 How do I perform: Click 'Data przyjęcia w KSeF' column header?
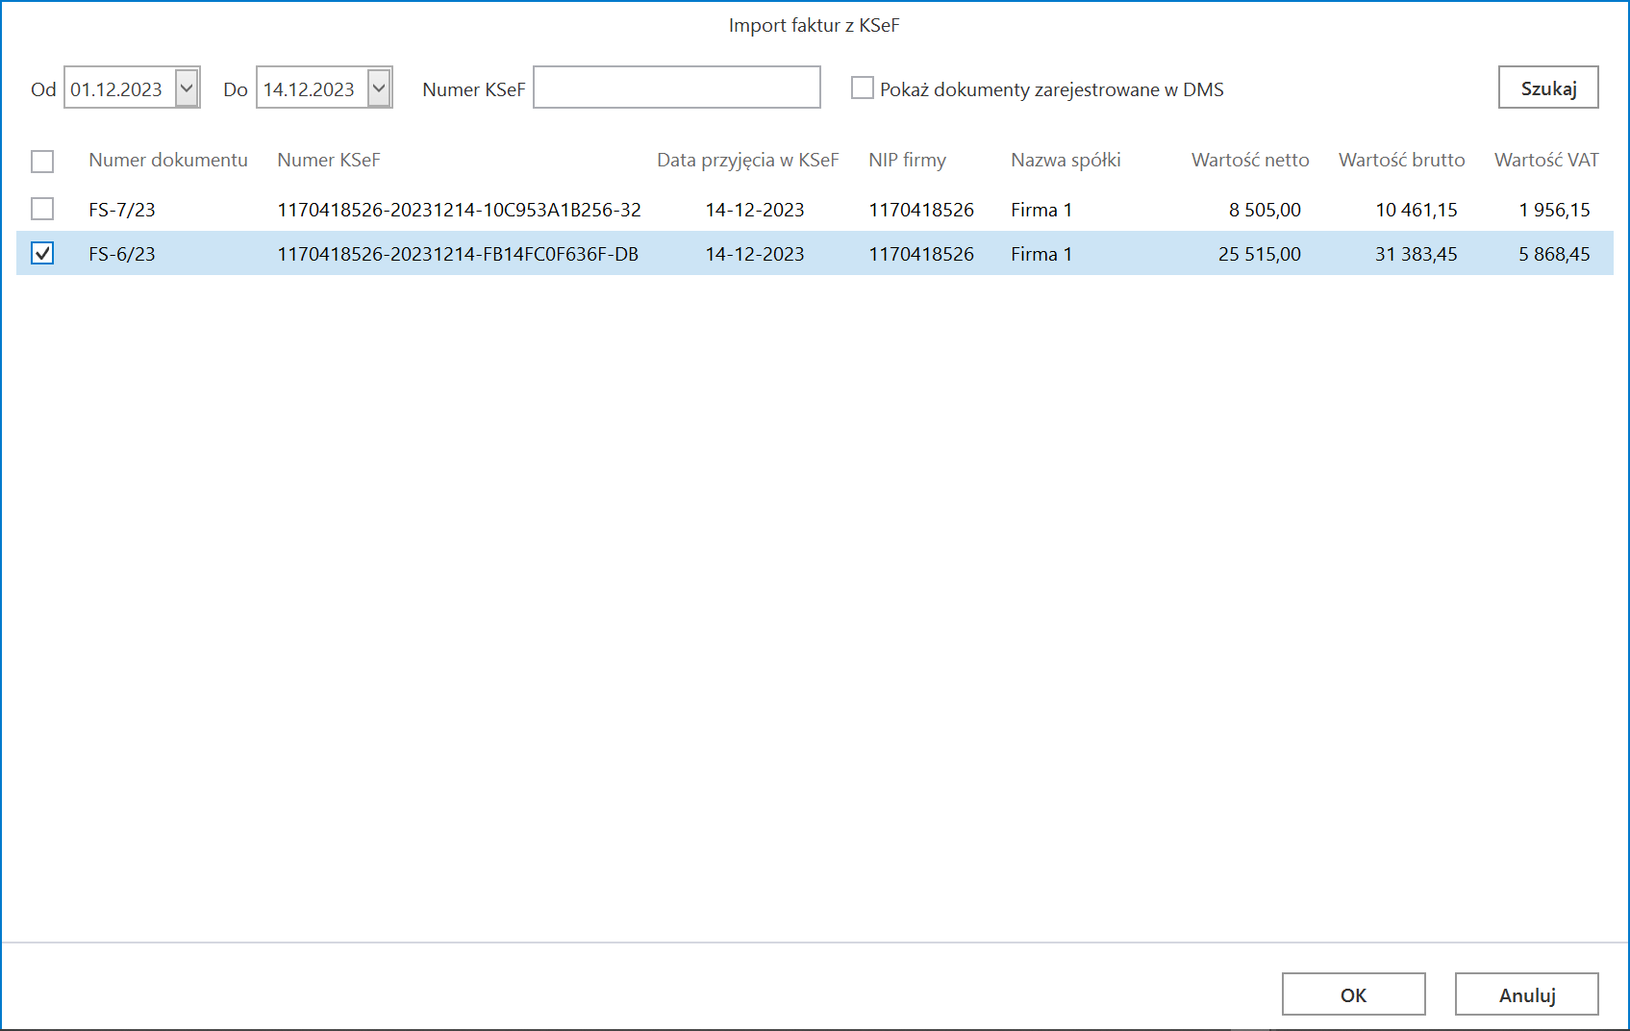(748, 160)
